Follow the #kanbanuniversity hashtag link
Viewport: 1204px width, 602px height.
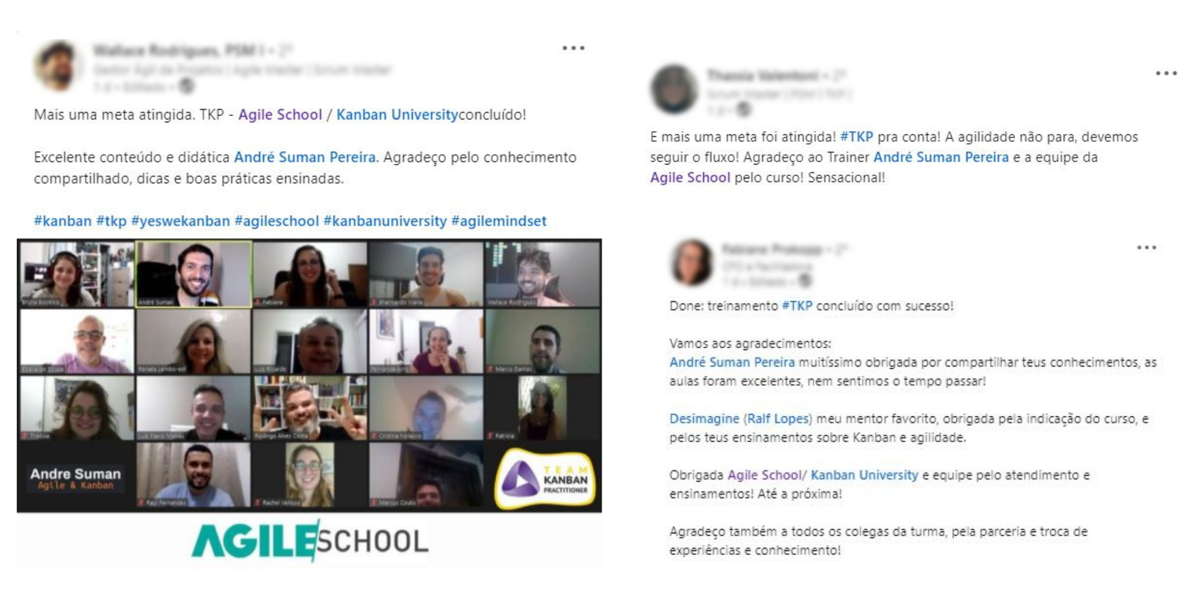[x=385, y=221]
